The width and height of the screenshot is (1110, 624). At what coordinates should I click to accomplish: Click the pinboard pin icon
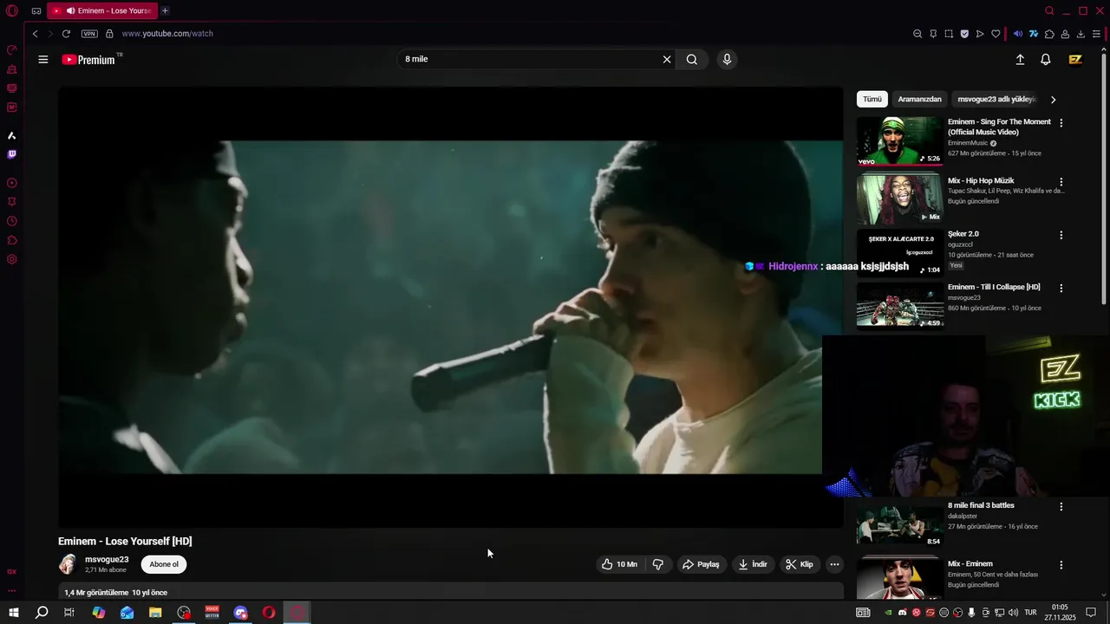(x=933, y=34)
